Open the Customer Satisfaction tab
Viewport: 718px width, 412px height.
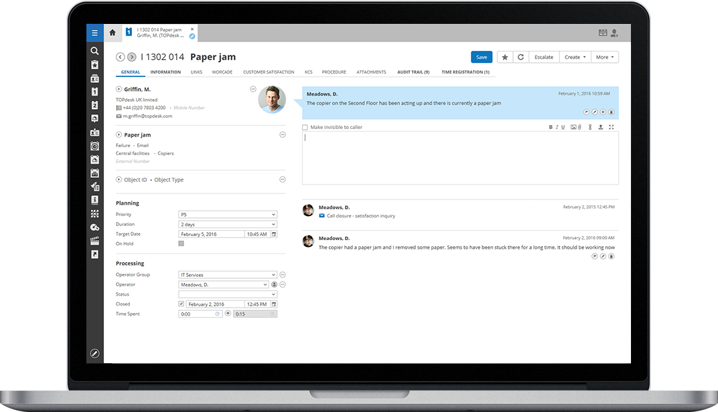coord(269,72)
